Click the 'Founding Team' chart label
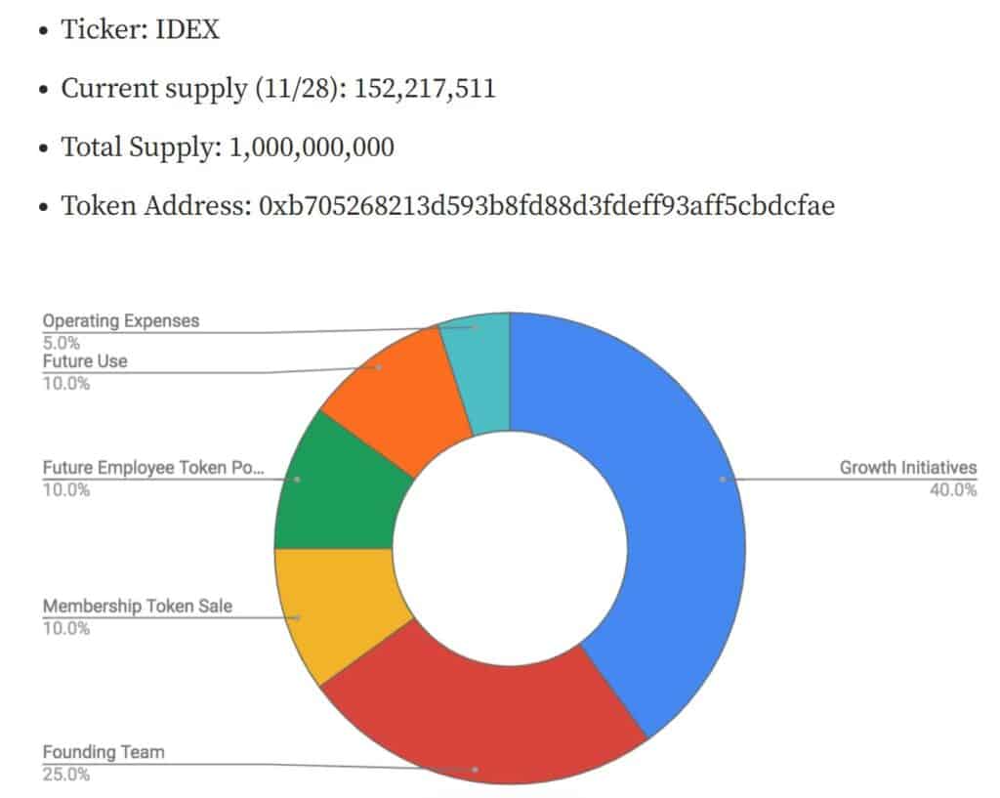 click(x=104, y=752)
